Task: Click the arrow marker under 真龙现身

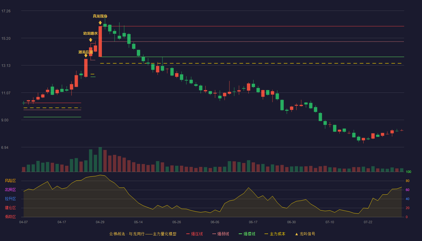Action: point(100,23)
